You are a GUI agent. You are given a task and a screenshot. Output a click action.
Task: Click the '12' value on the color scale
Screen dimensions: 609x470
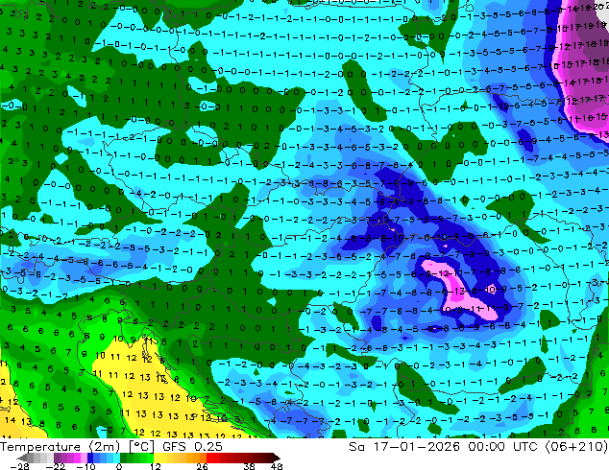point(156,466)
